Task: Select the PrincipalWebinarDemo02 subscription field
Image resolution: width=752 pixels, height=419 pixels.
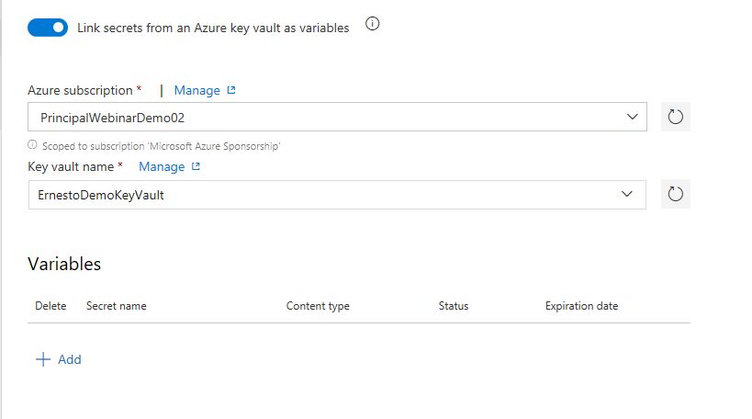Action: point(337,117)
